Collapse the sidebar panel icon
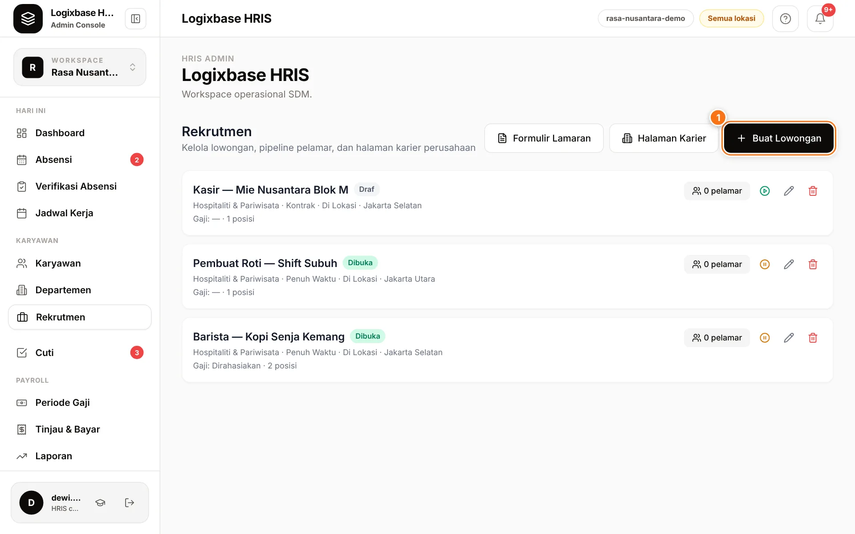Image resolution: width=855 pixels, height=534 pixels. click(135, 19)
